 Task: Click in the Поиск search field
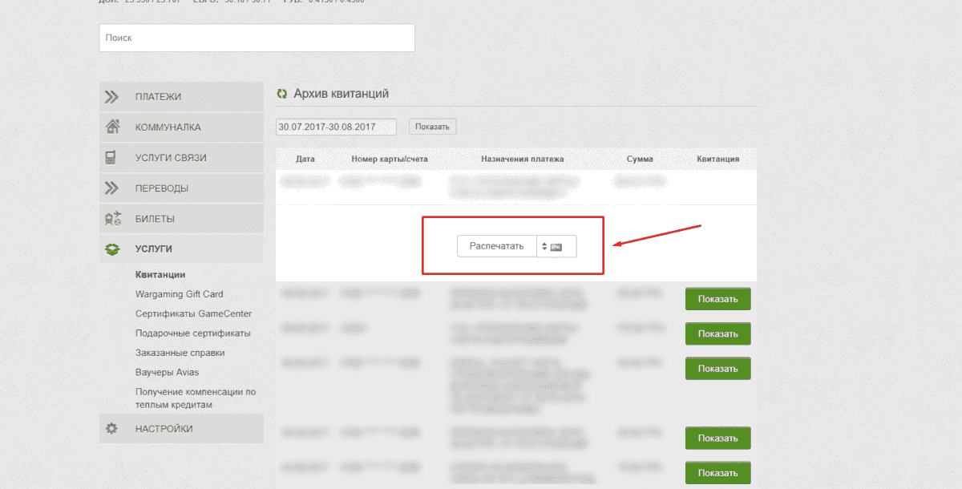(257, 38)
